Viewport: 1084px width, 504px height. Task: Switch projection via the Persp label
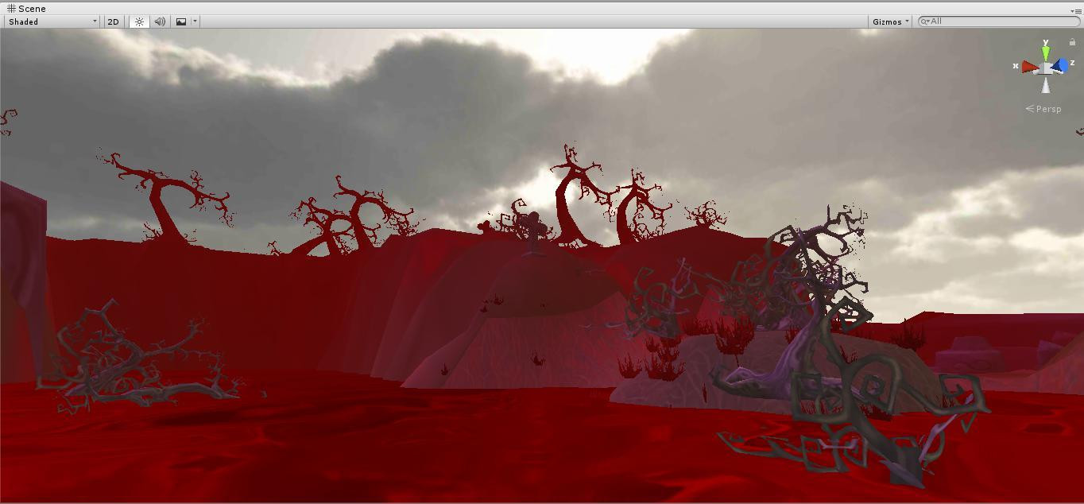pos(1043,109)
